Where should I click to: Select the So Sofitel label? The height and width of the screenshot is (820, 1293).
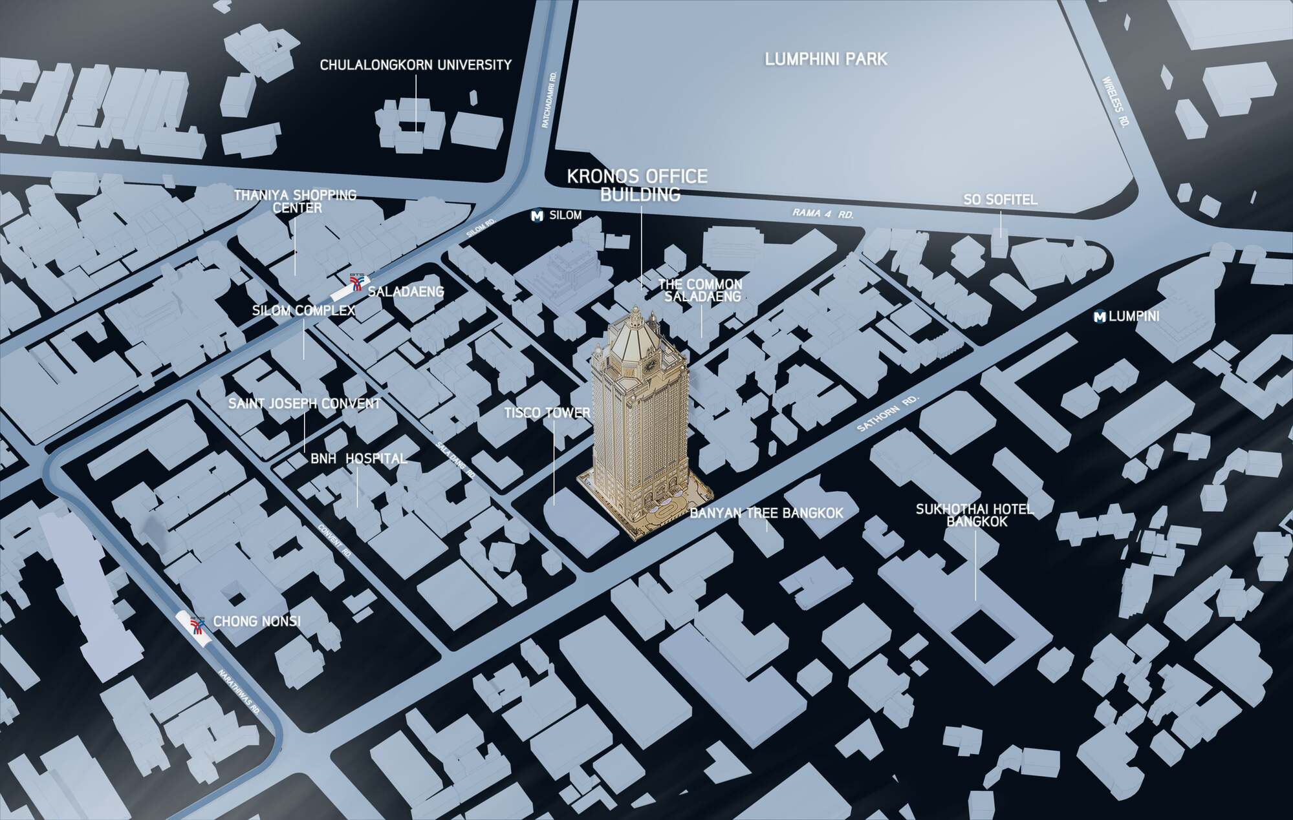(1000, 200)
